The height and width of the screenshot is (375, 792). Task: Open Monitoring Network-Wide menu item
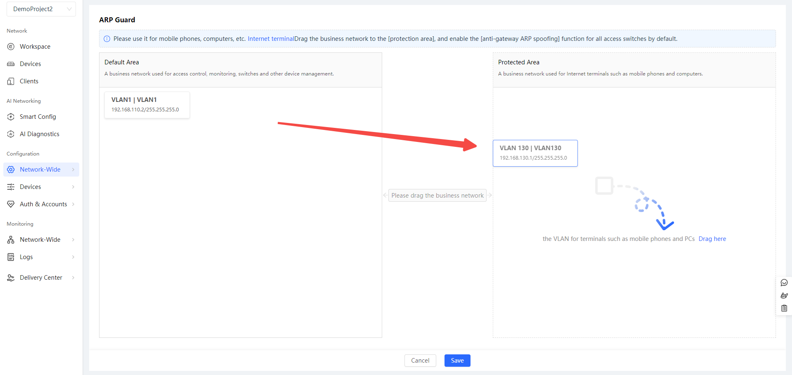point(40,240)
